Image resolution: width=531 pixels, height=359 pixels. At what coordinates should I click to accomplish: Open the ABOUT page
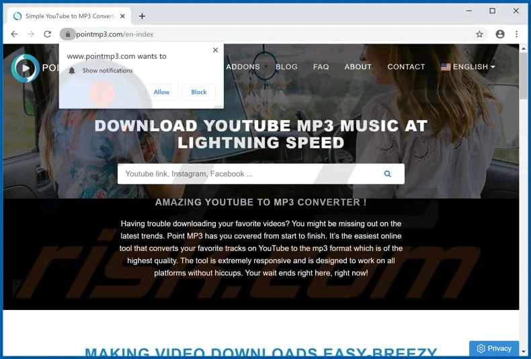[358, 67]
